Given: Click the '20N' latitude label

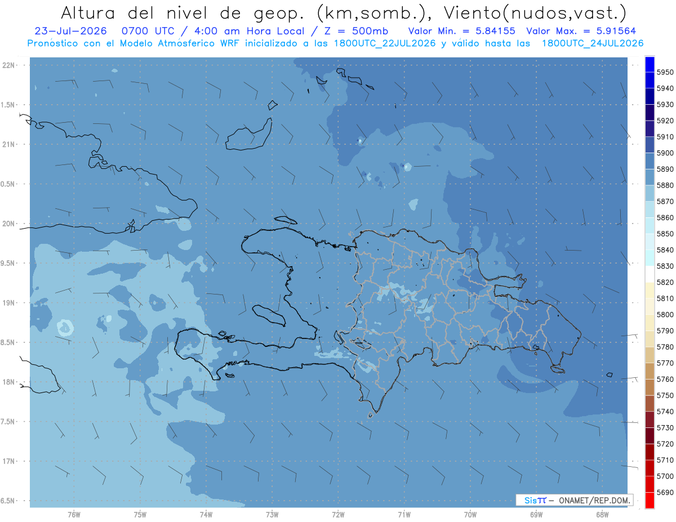Looking at the screenshot, I should tap(9, 224).
